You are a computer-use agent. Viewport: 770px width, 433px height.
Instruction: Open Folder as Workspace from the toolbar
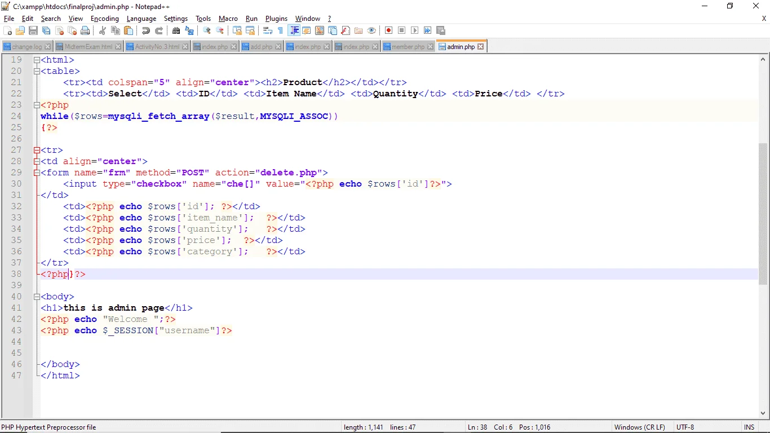point(359,30)
